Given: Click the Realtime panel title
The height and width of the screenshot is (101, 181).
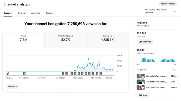Looking at the screenshot, I should click(142, 23).
